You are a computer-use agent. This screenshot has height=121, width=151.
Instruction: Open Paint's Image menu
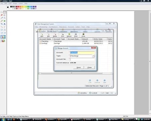click(15, 3)
